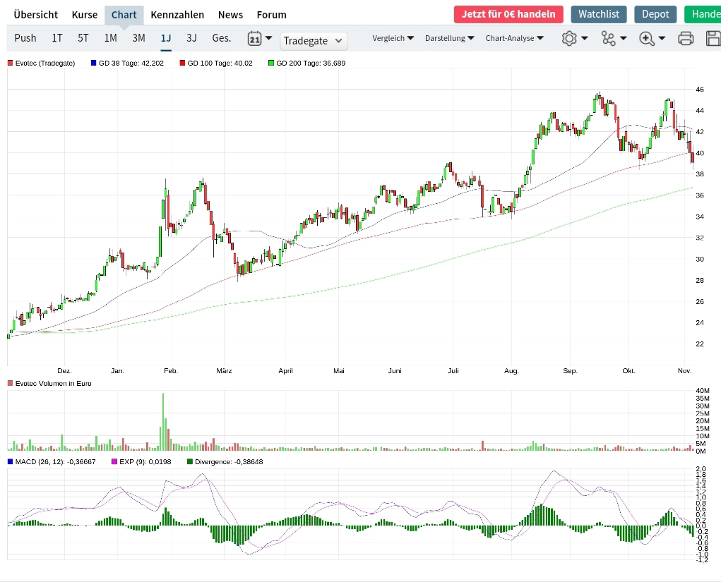This screenshot has height=582, width=721.
Task: Select 5T timeframe
Action: pyautogui.click(x=83, y=37)
